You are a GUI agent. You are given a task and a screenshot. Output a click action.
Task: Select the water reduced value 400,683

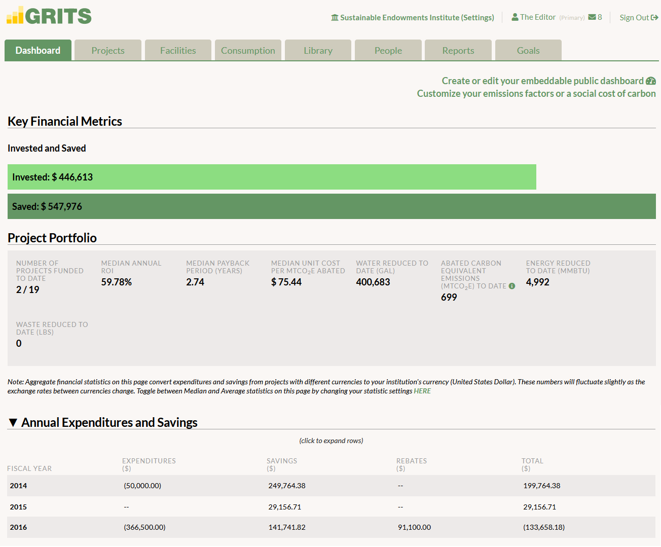[x=373, y=282]
